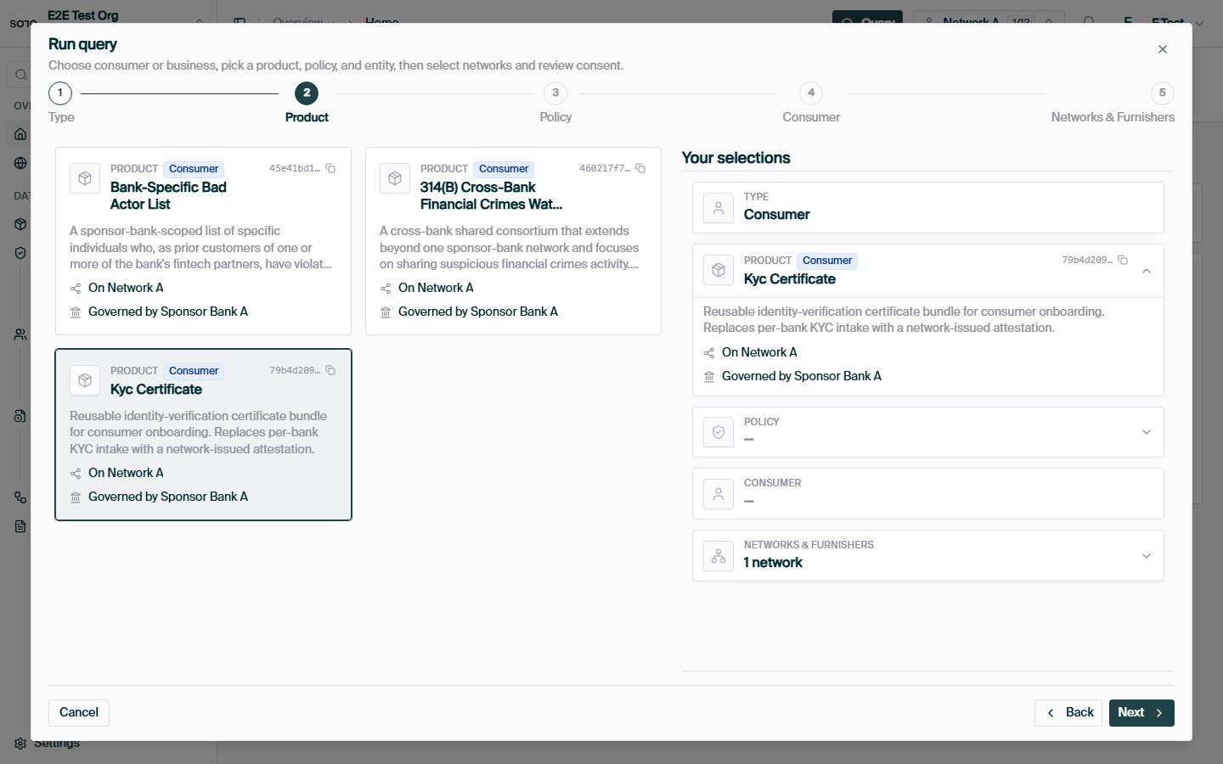Click the cube icon on Bank-Specific Bad Actor List
The image size is (1223, 764).
coord(85,178)
